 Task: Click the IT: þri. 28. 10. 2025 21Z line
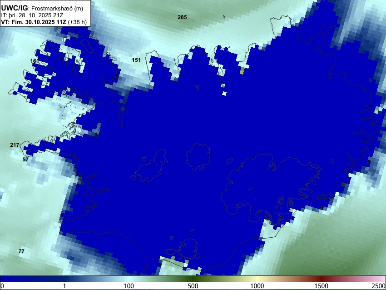(32, 15)
